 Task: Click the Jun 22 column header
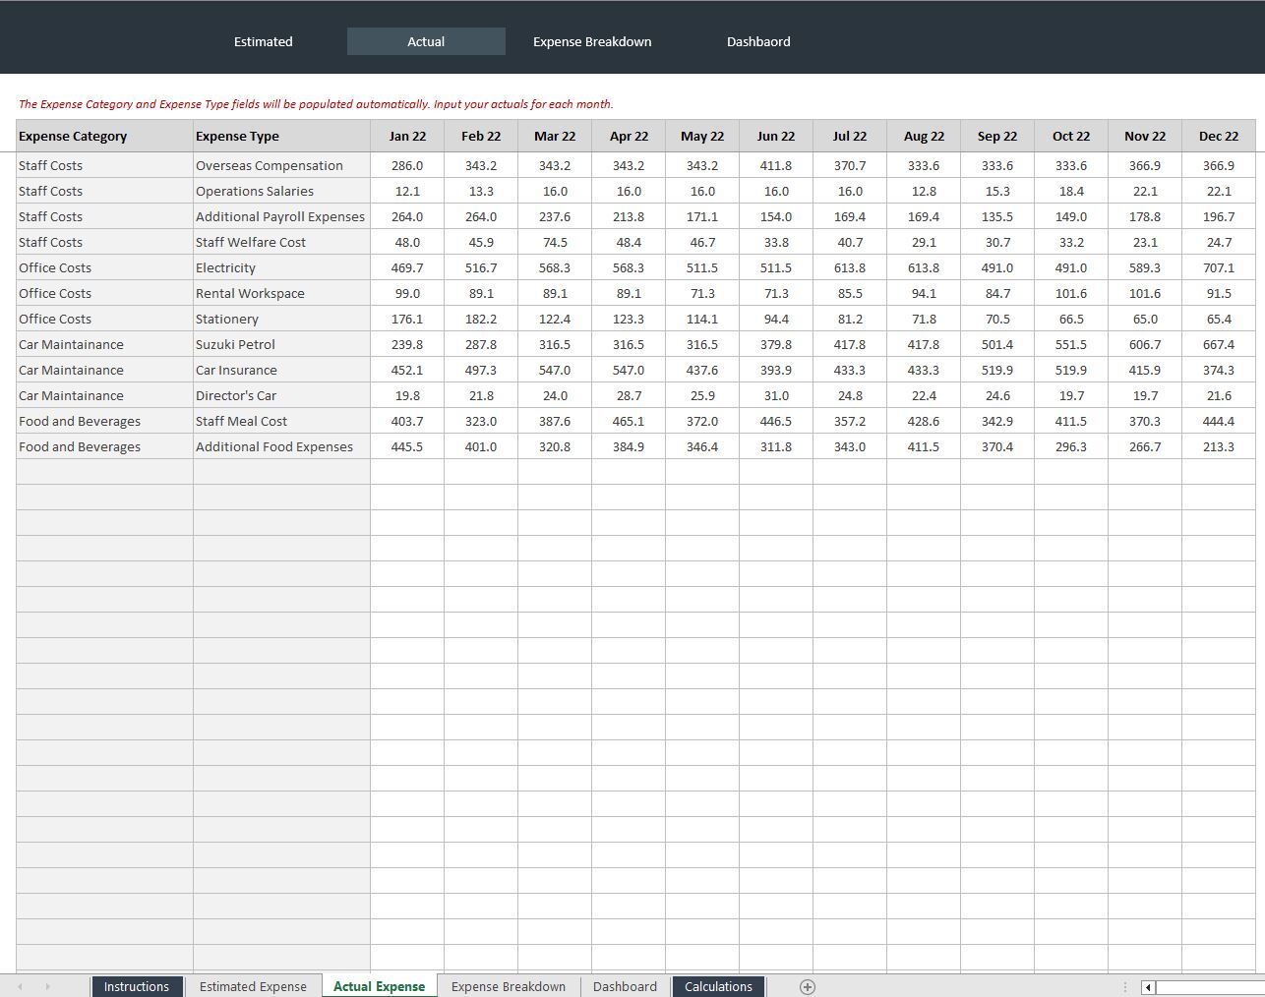(776, 136)
